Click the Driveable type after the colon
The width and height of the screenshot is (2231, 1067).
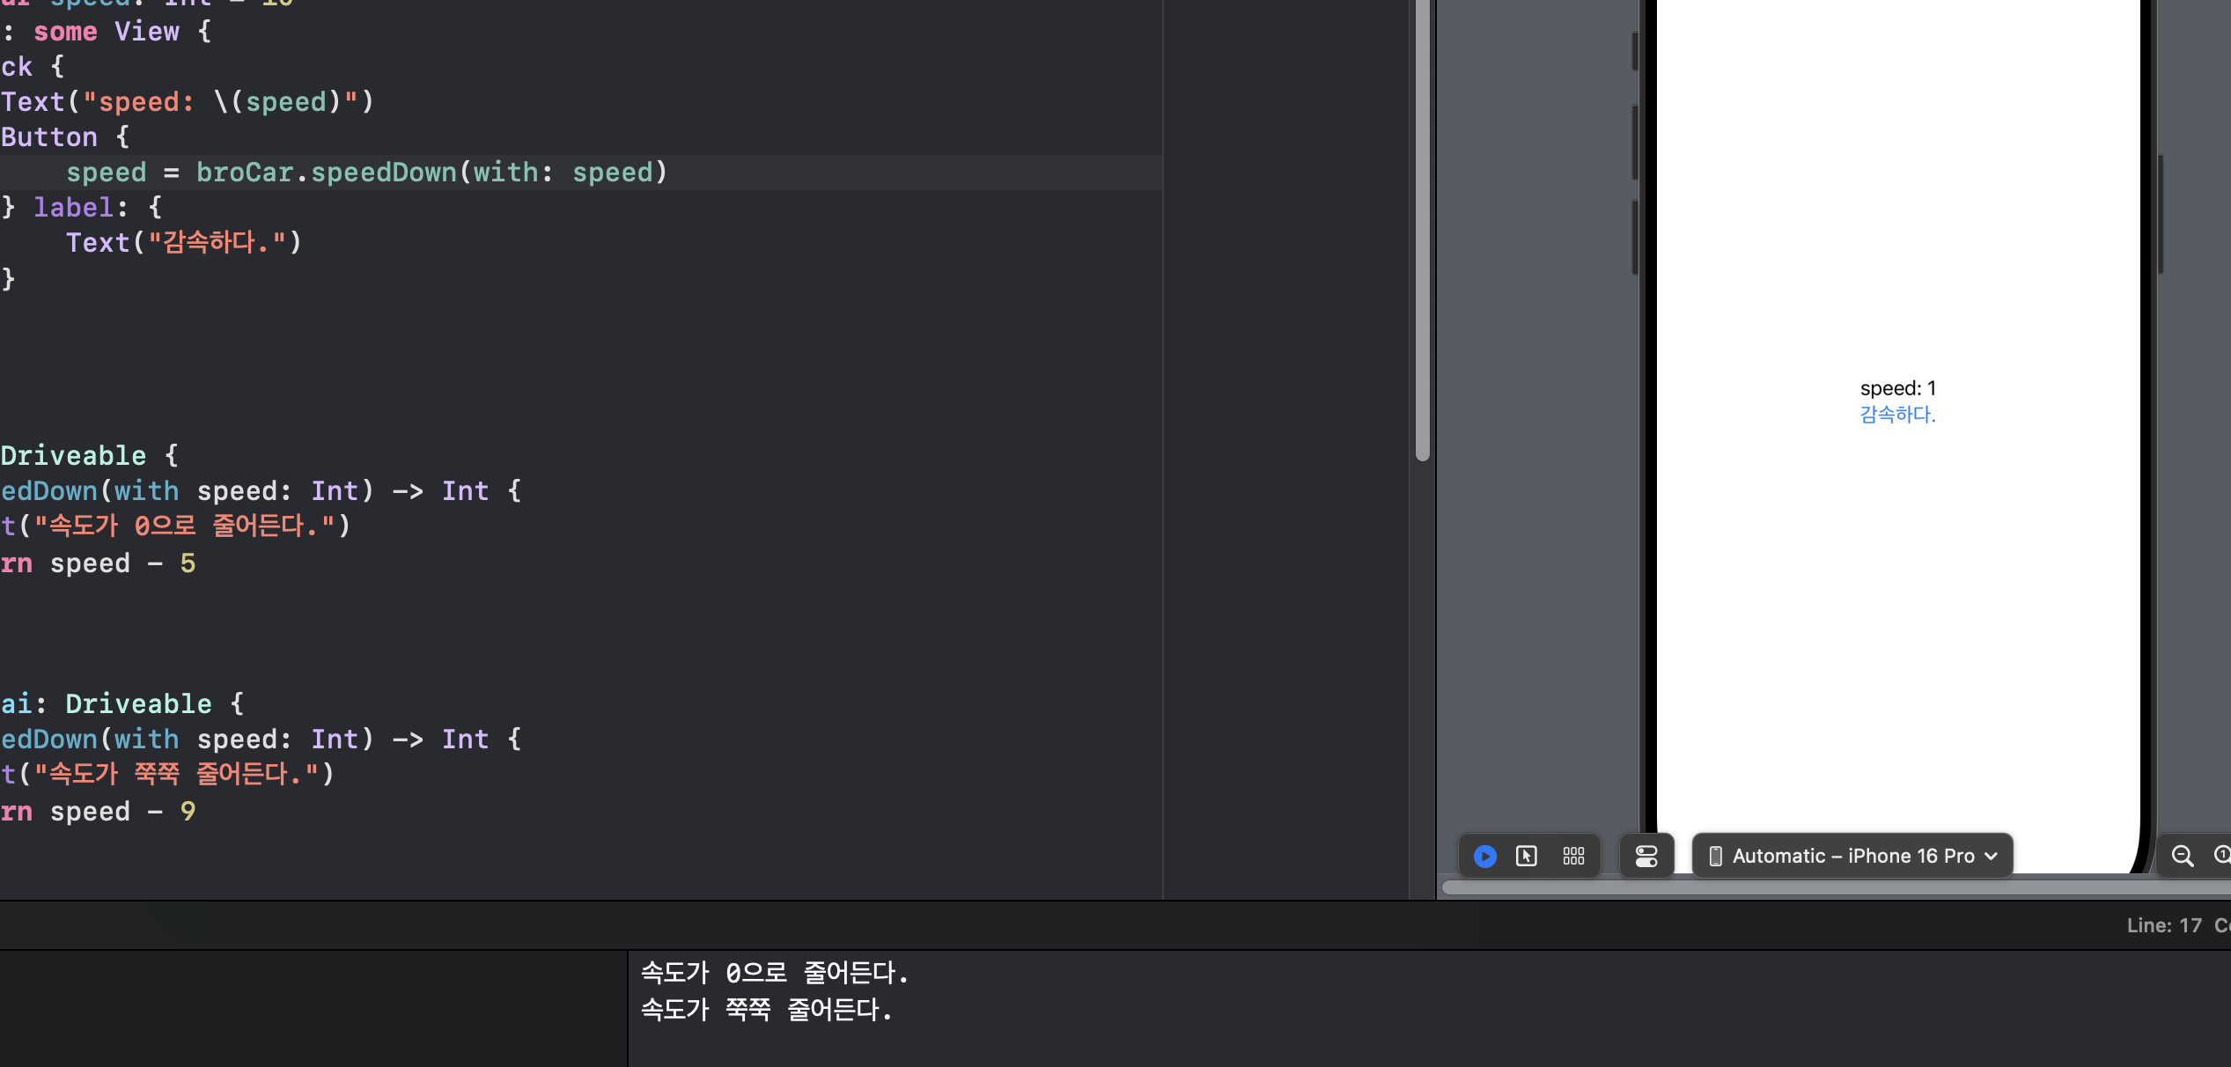[138, 704]
